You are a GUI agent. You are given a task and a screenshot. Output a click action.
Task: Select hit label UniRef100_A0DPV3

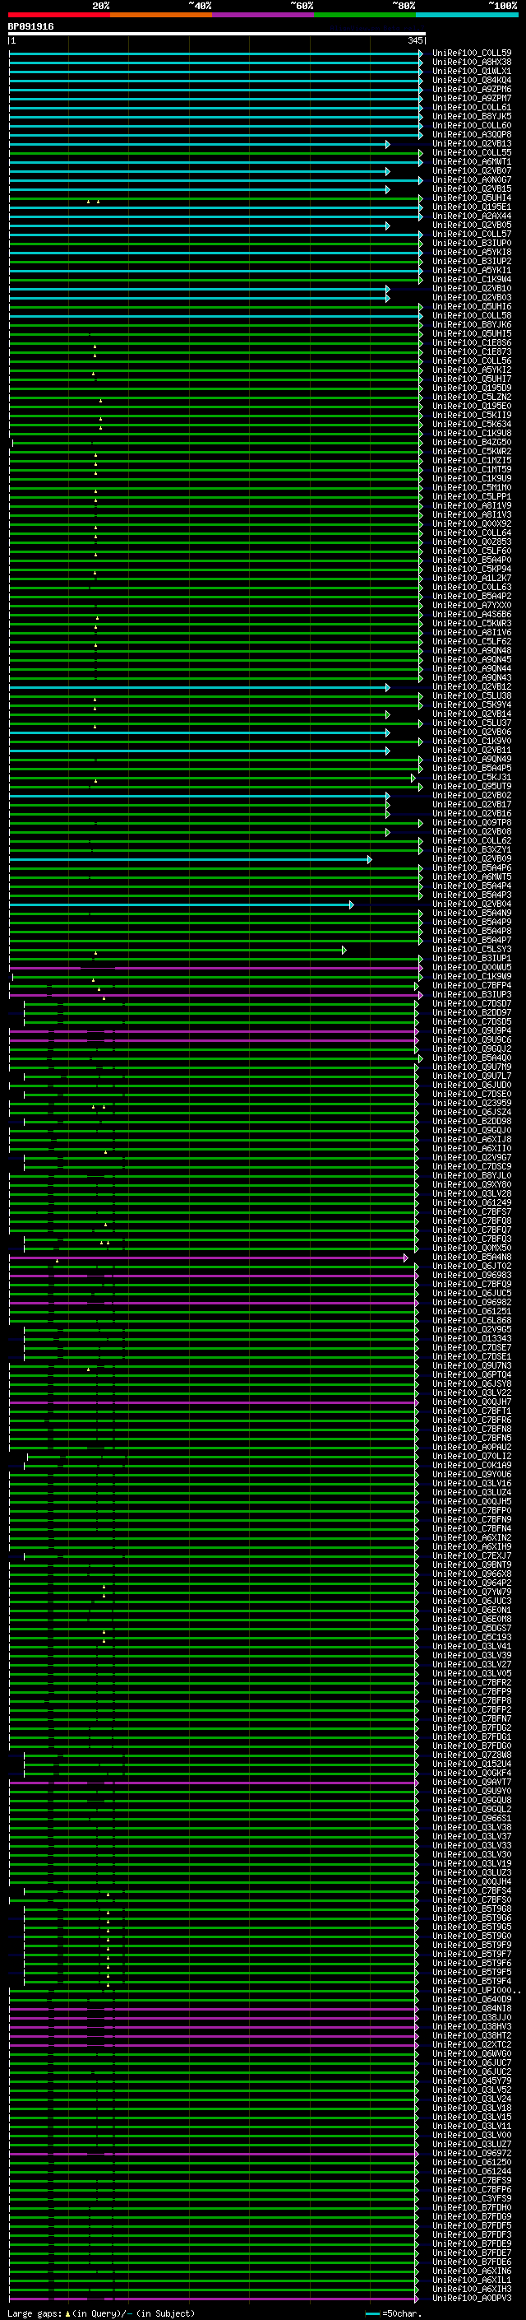472,2298
